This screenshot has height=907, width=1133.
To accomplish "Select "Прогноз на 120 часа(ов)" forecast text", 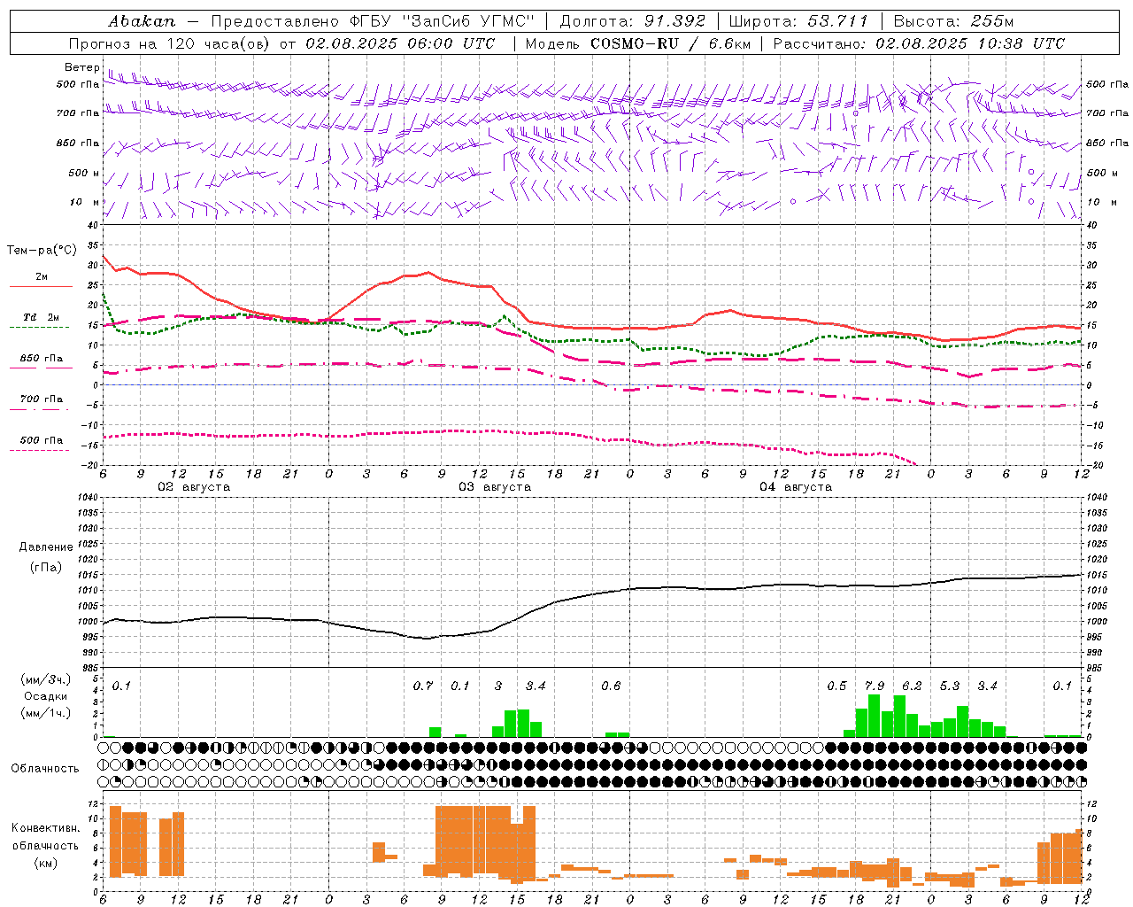I will (x=170, y=43).
